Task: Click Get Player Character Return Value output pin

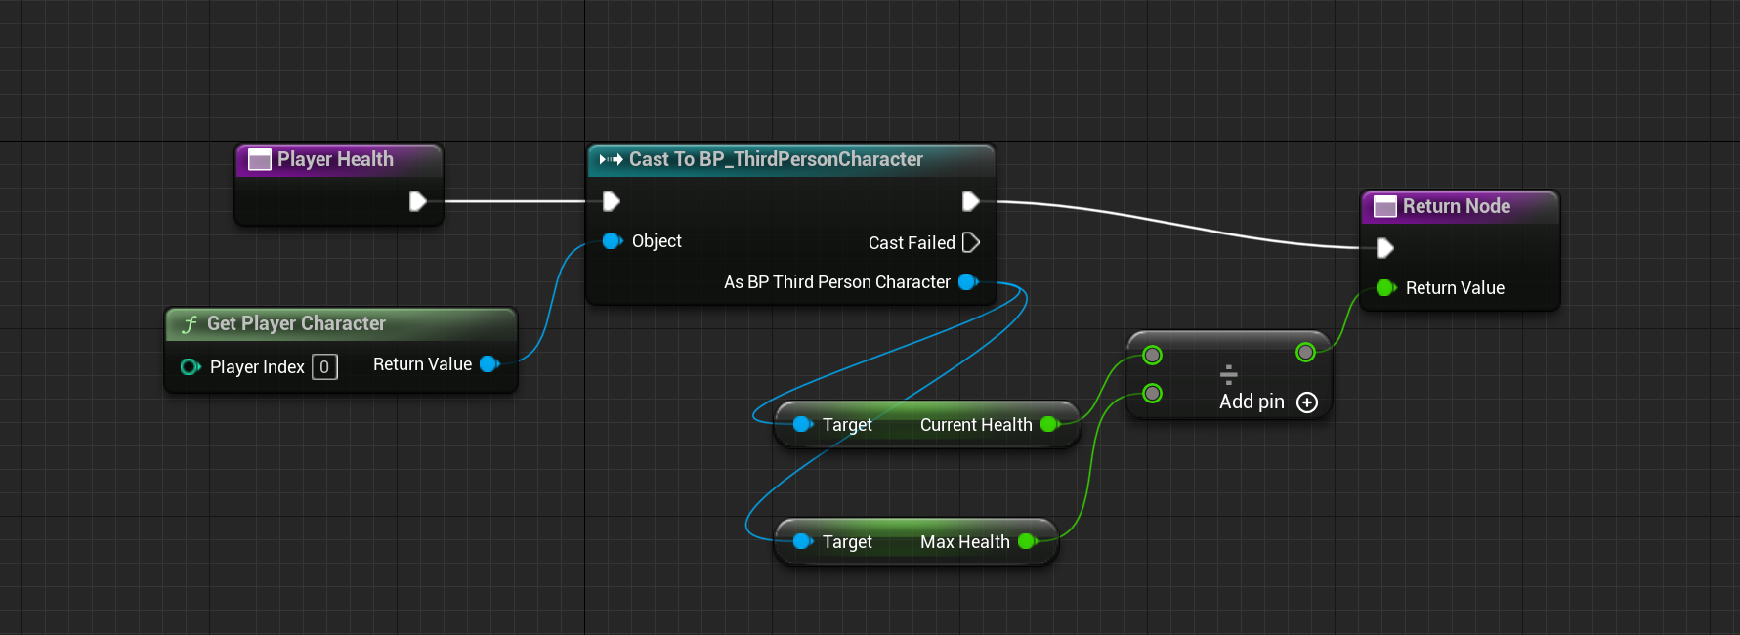Action: pos(489,363)
